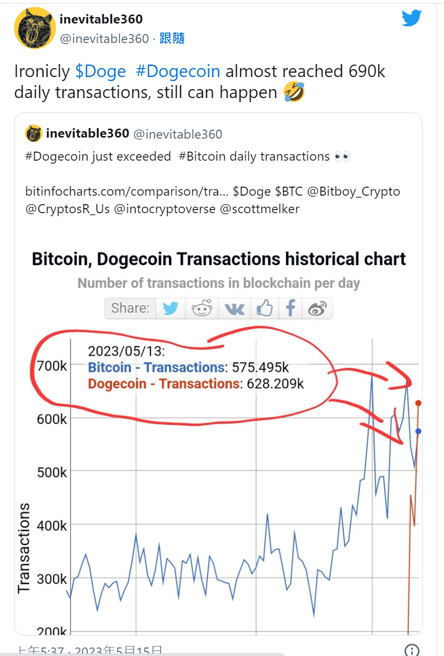Follow the account via 跟隨 link
444x656 pixels.
tap(172, 39)
